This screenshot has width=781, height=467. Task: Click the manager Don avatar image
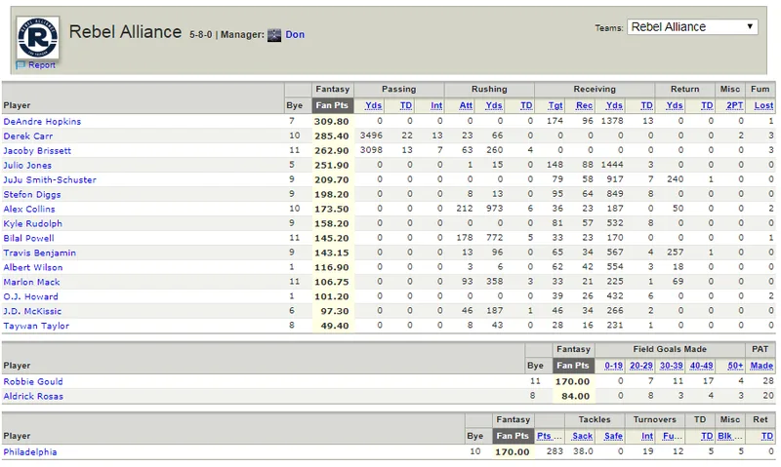click(x=274, y=35)
